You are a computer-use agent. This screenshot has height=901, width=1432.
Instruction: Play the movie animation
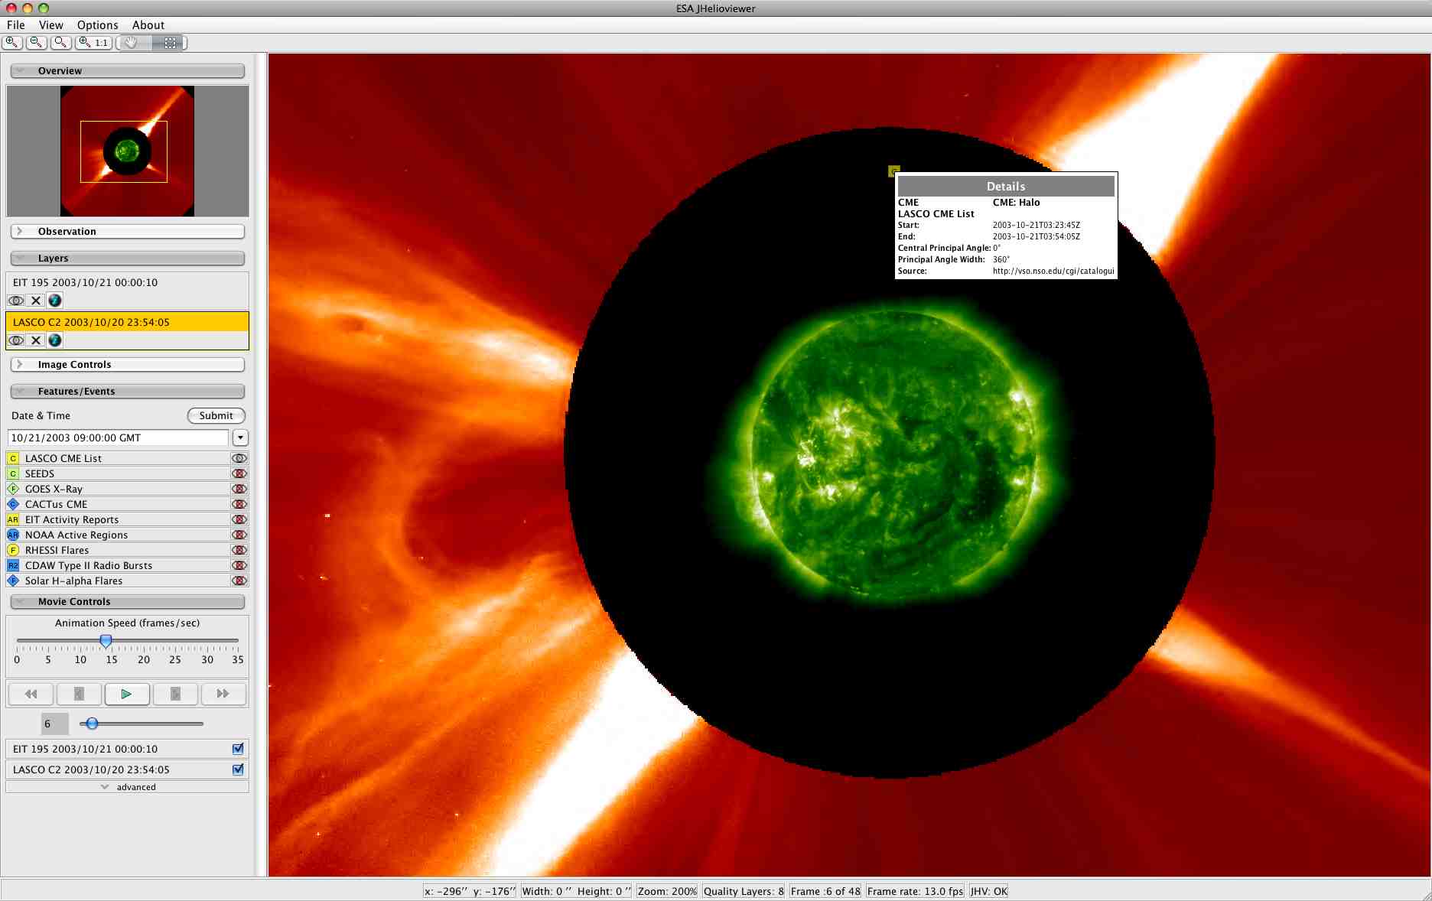(127, 694)
